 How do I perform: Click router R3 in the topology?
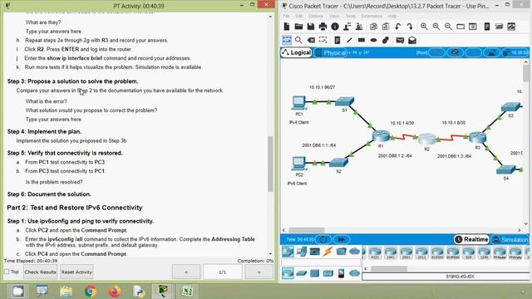477,137
